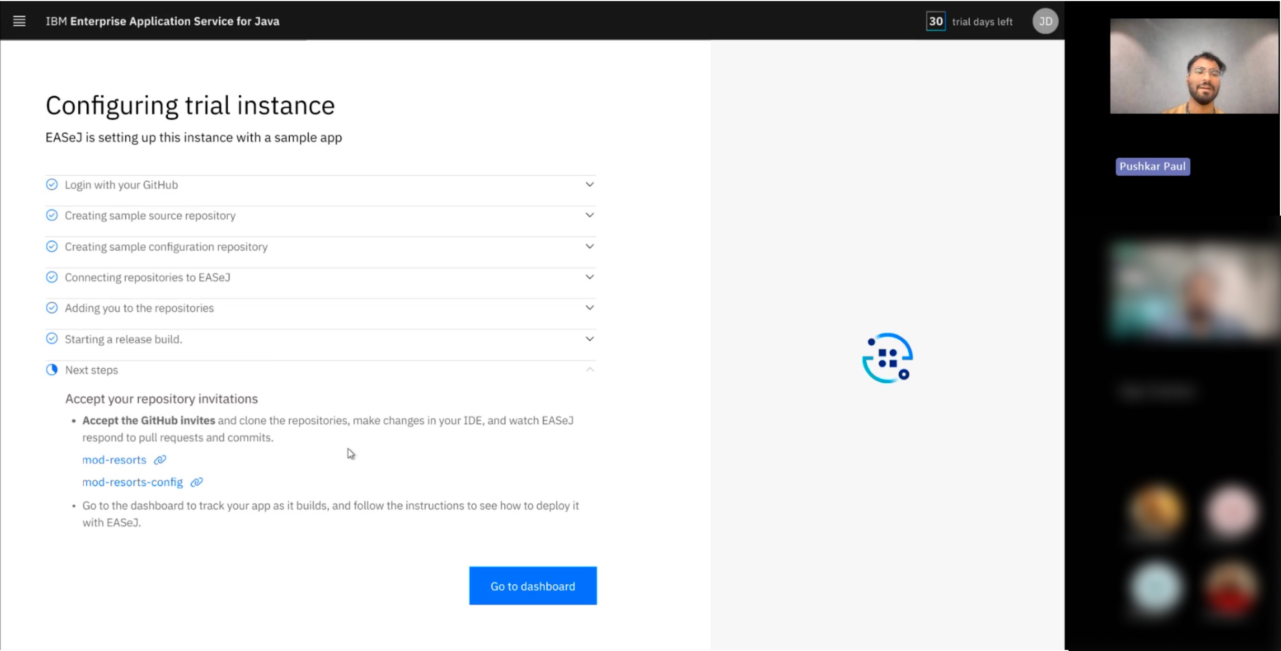Click checkmark icon for Login with GitHub
Screen dimensions: 1281x651
tap(52, 185)
